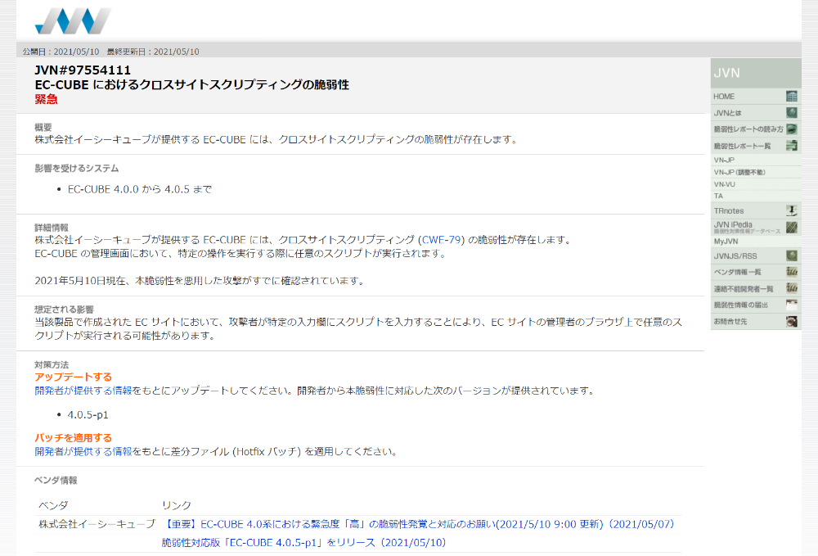Click the JVN logo at top left
This screenshot has width=818, height=556.
pyautogui.click(x=73, y=21)
